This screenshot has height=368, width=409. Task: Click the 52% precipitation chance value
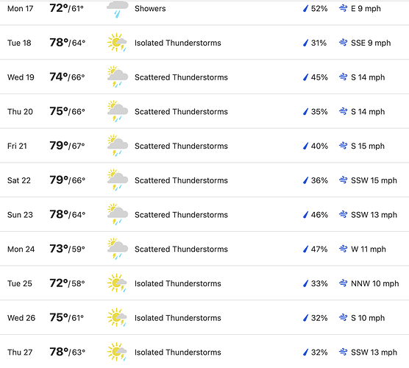click(319, 9)
